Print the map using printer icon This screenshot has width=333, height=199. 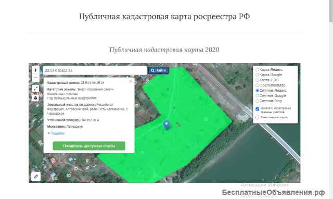36,98
